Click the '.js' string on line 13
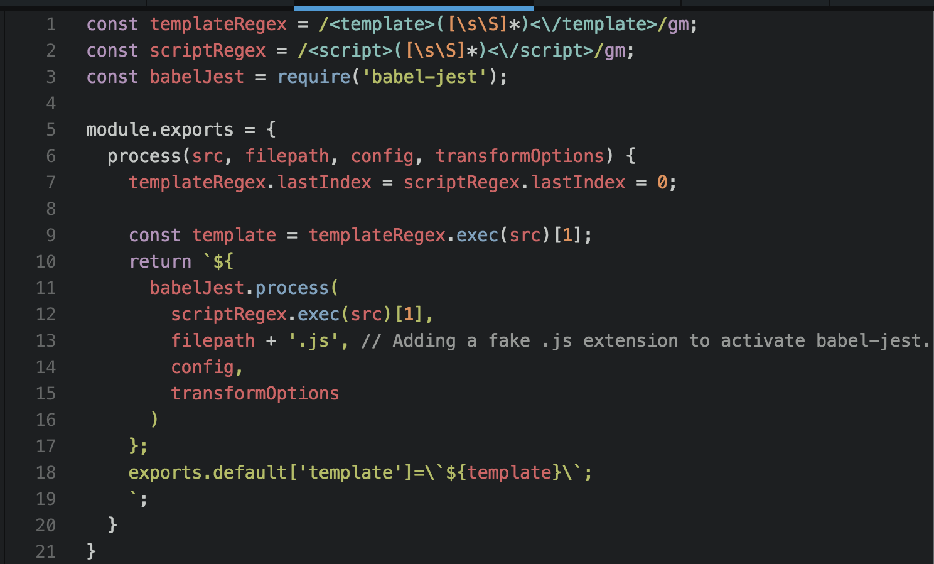The height and width of the screenshot is (564, 934). (x=313, y=341)
